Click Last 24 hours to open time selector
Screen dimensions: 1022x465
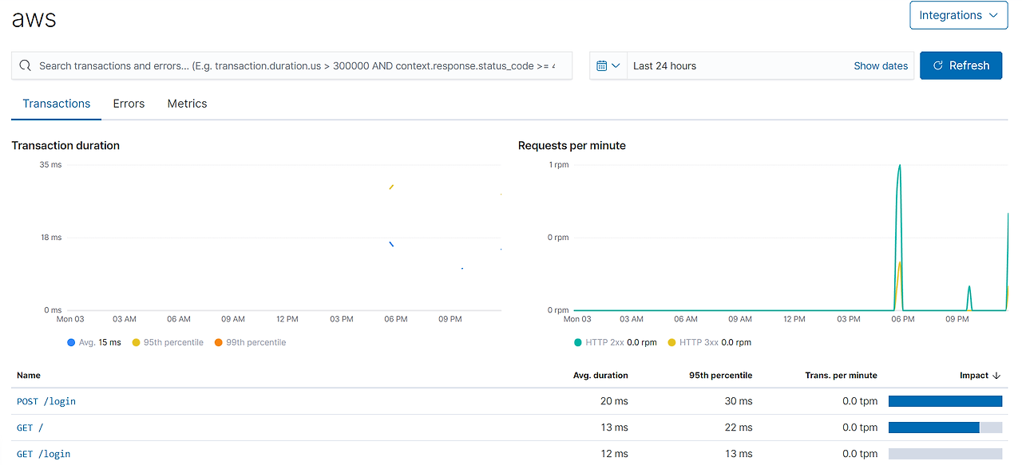click(x=663, y=65)
